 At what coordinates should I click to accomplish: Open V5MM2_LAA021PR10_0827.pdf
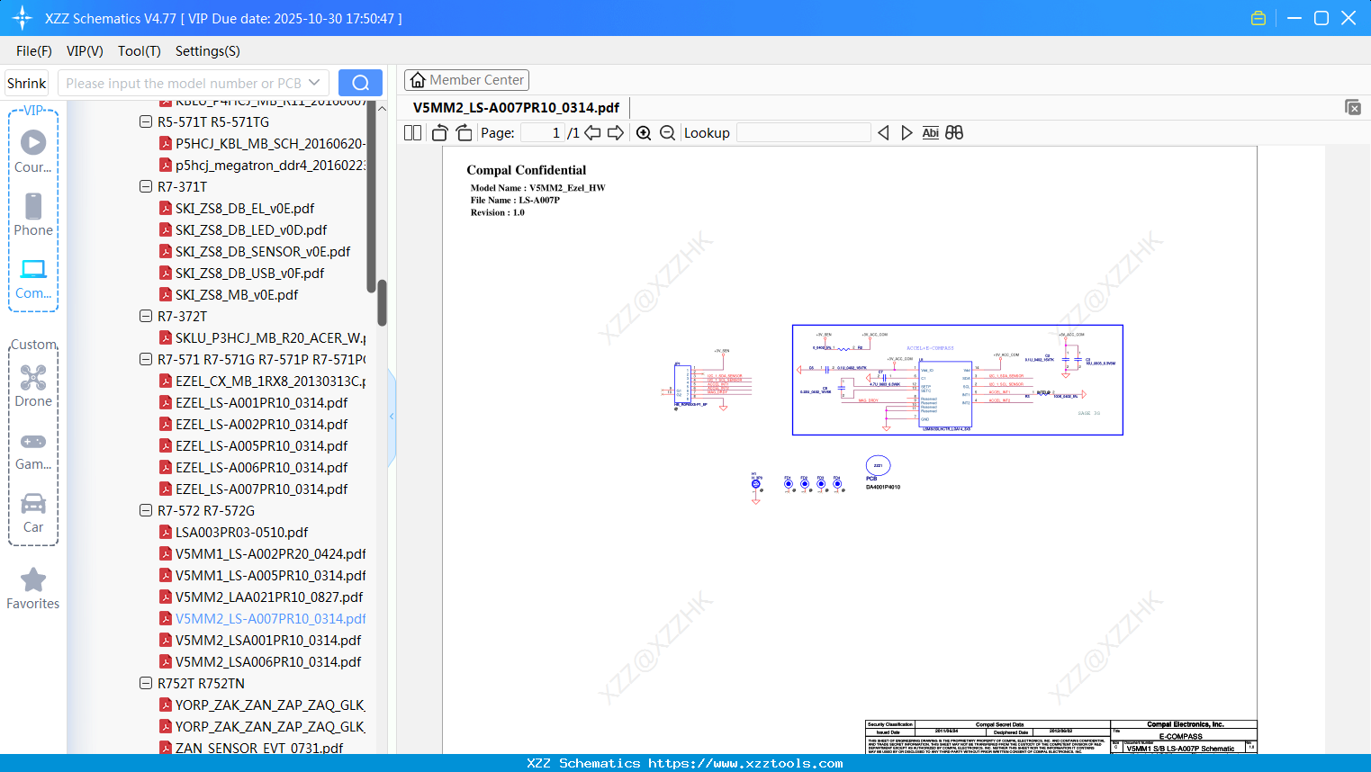(269, 597)
